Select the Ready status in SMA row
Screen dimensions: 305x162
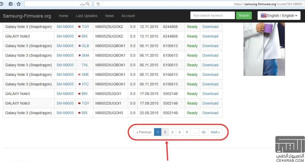(192, 56)
